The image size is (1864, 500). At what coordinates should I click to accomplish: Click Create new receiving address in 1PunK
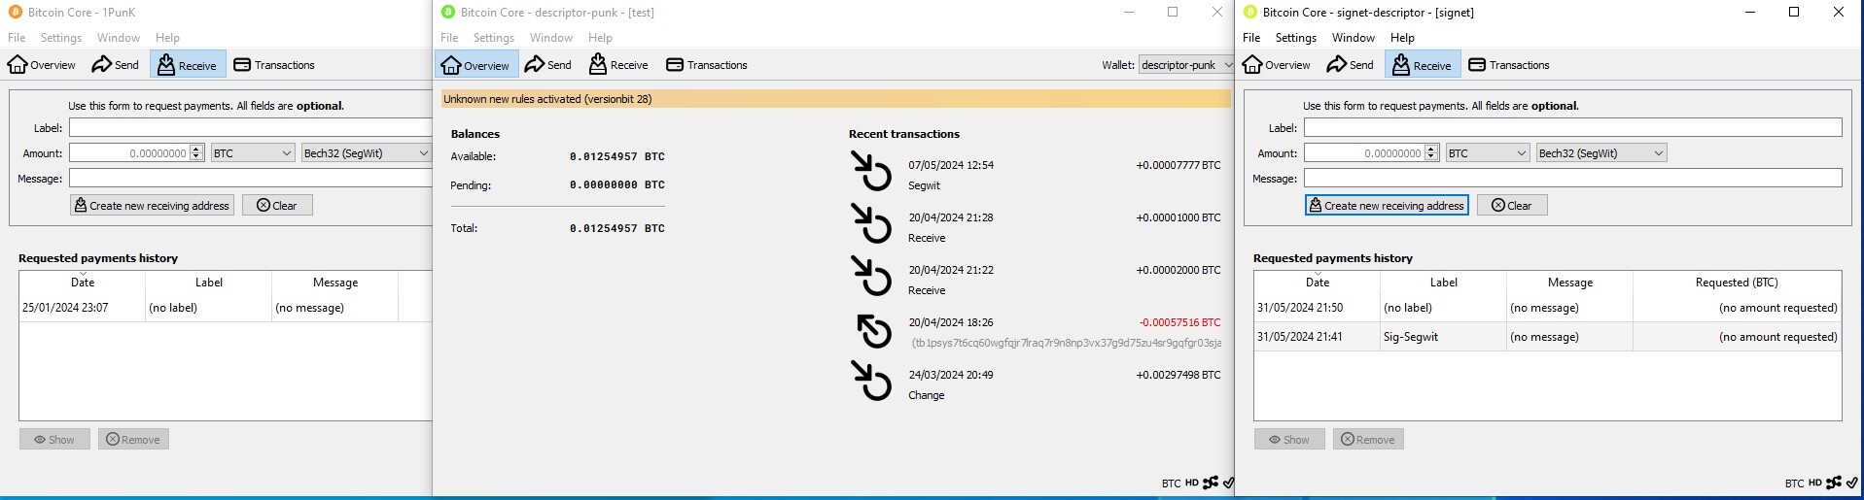[x=152, y=206]
